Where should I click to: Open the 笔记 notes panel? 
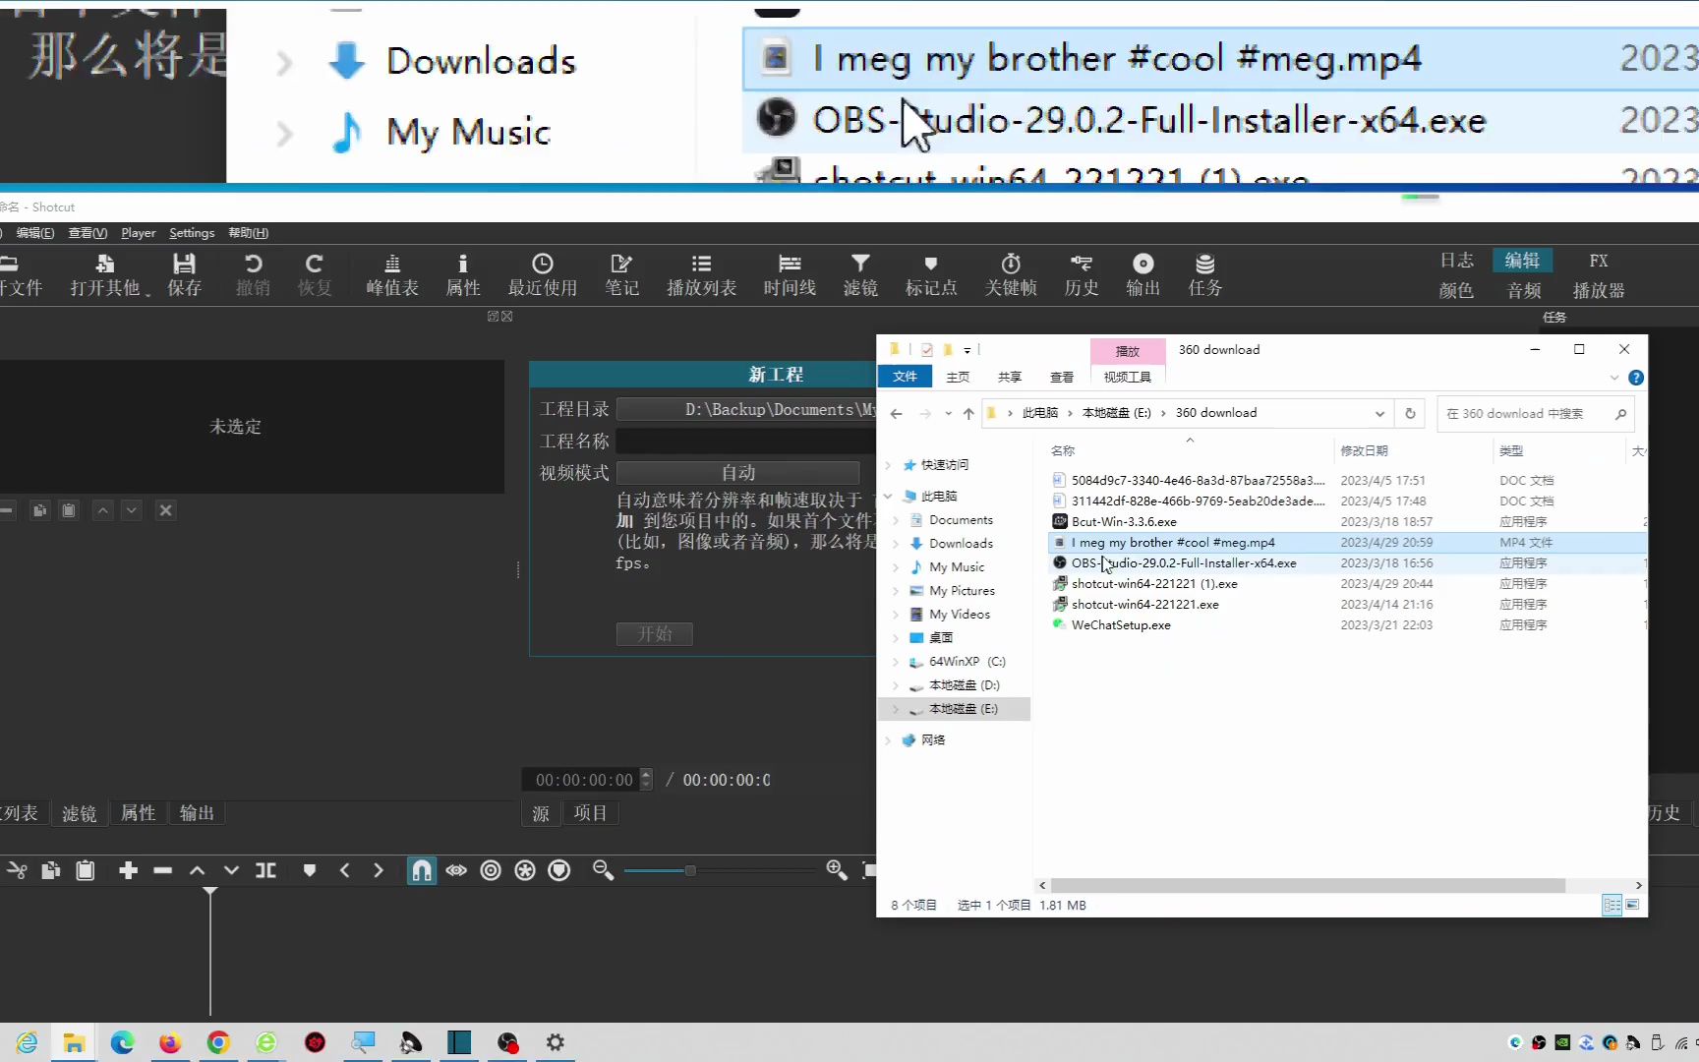(x=621, y=274)
